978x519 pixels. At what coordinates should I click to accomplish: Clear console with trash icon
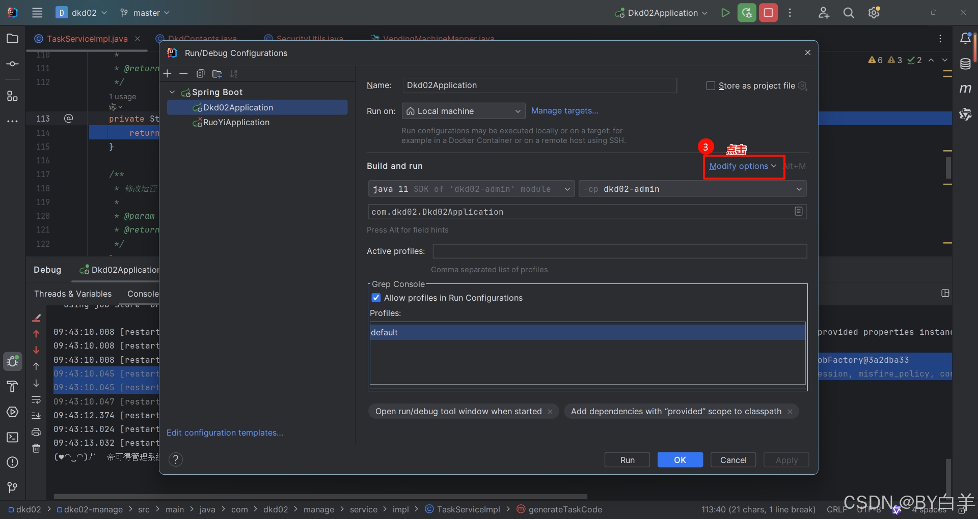pos(36,448)
